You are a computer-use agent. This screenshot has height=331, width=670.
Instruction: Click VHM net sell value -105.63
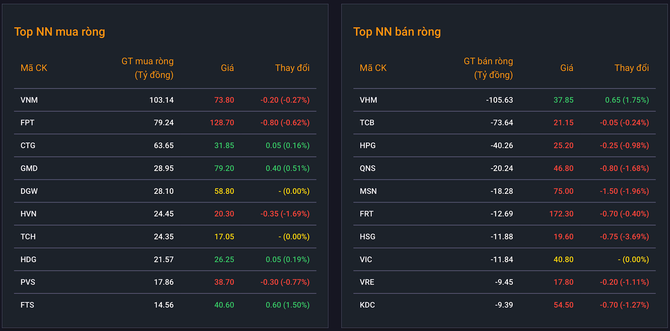499,100
